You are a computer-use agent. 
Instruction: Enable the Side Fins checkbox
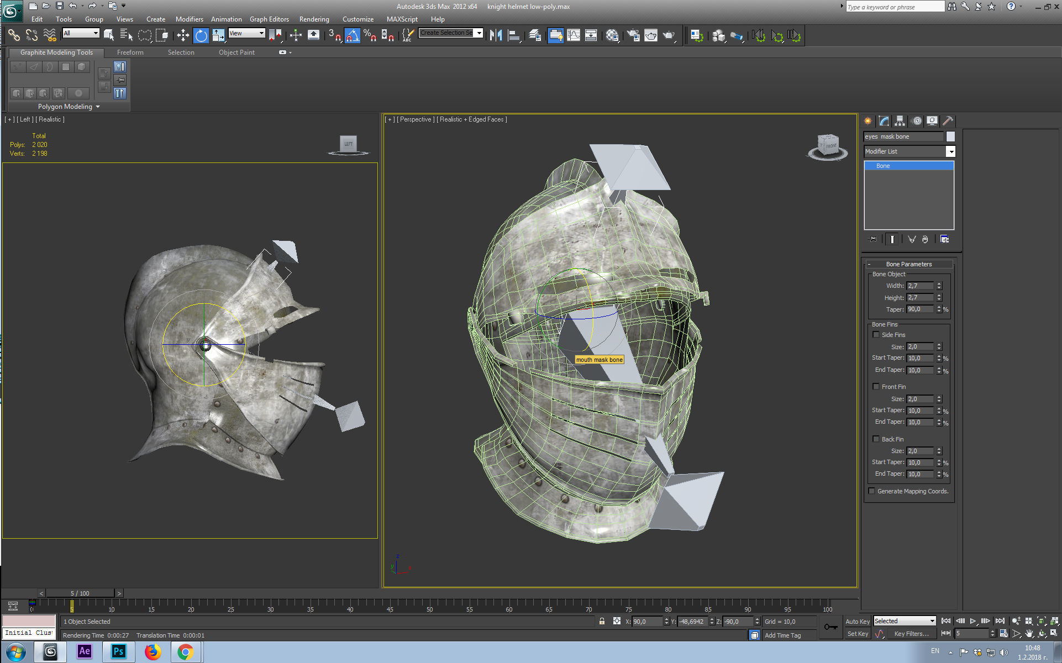point(876,335)
